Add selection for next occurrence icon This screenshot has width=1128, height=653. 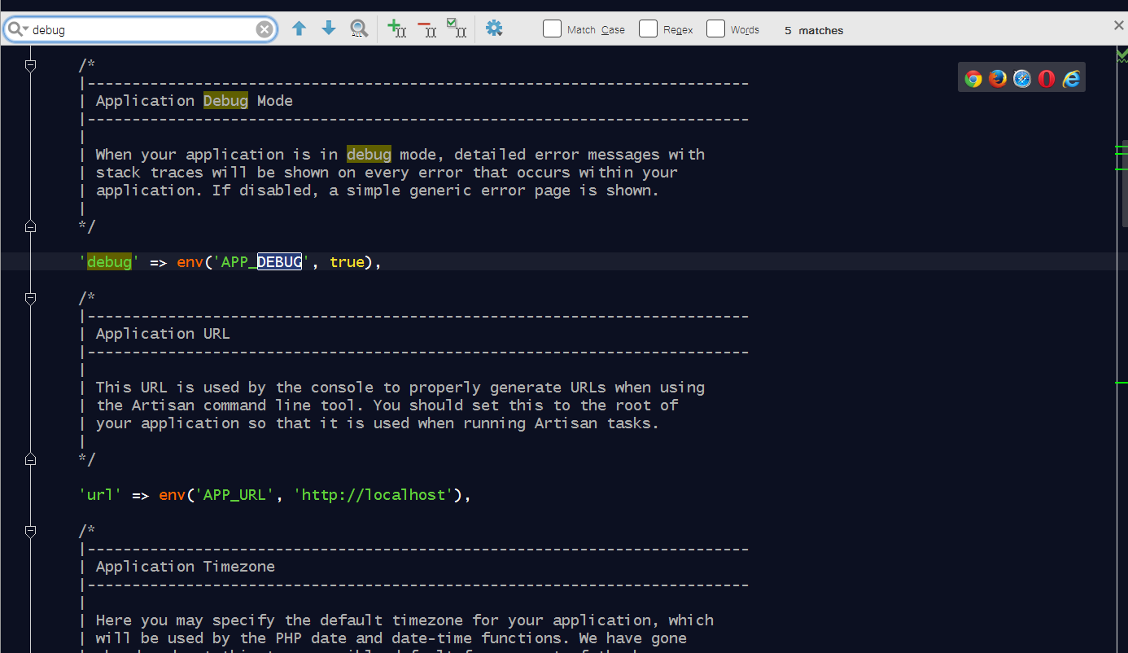tap(396, 28)
